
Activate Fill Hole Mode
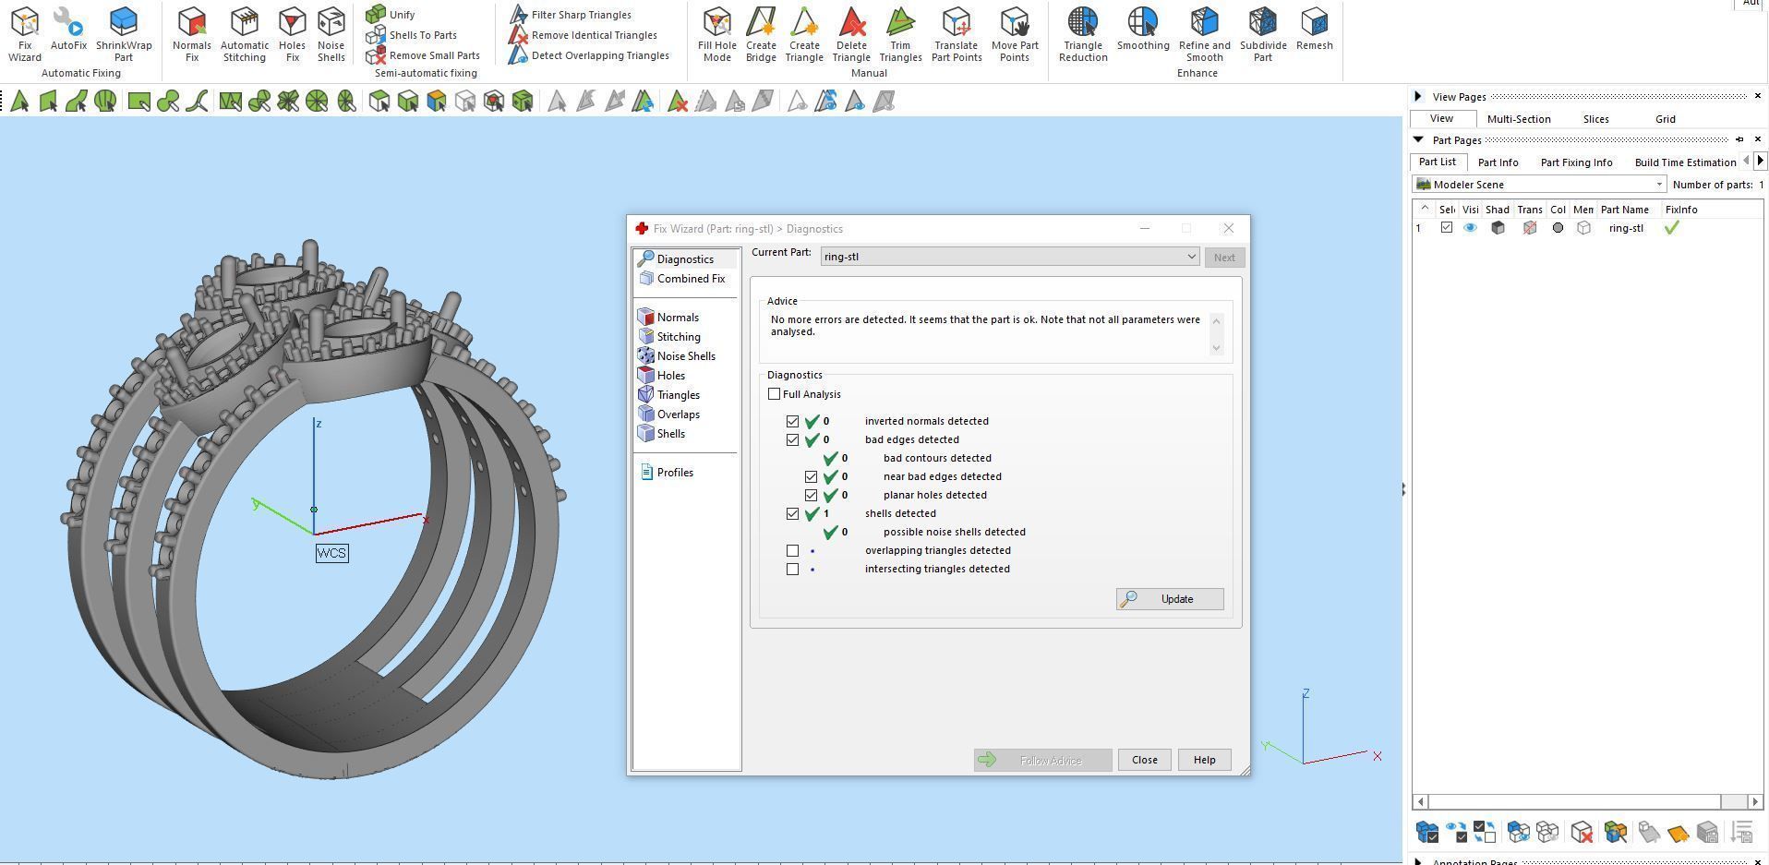tap(717, 35)
